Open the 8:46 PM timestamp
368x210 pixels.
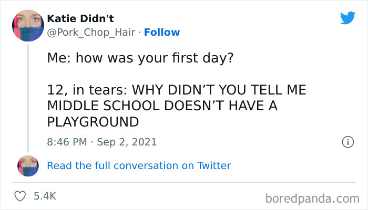pyautogui.click(x=66, y=142)
